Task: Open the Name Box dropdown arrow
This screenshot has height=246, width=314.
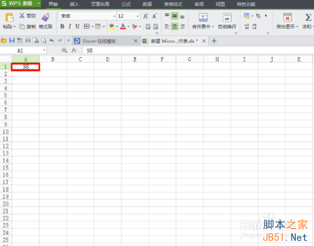Action: pyautogui.click(x=44, y=50)
